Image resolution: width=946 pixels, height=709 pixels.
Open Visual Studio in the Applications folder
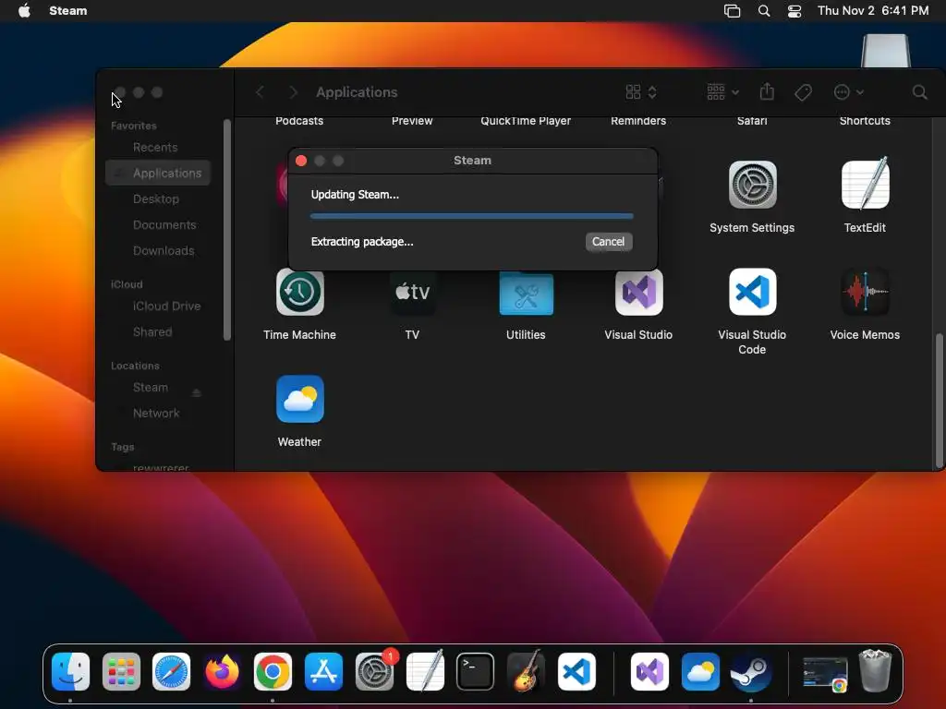(x=639, y=293)
